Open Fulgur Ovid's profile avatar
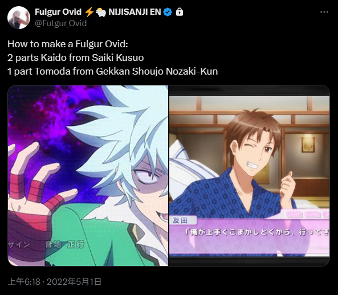This screenshot has width=338, height=295. 19,18
